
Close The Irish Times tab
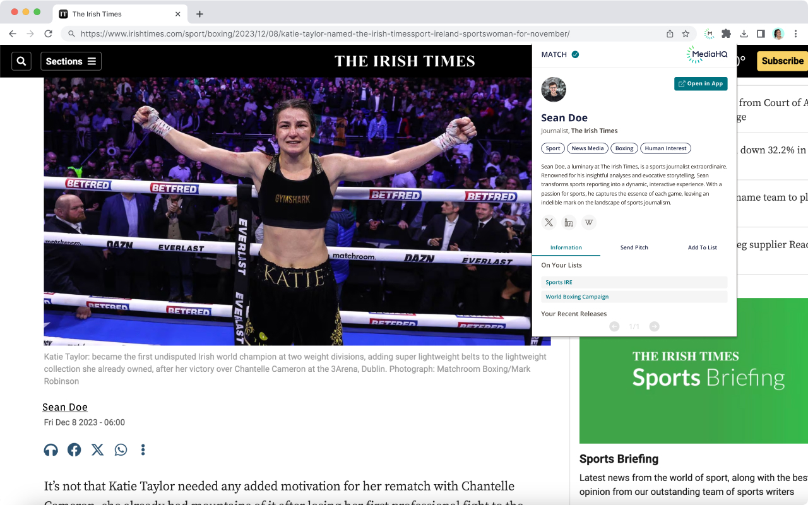coord(178,14)
